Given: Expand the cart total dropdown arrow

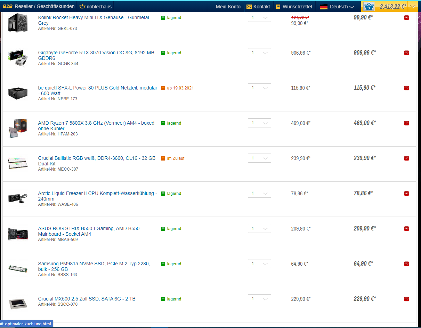Looking at the screenshot, I should [413, 7].
